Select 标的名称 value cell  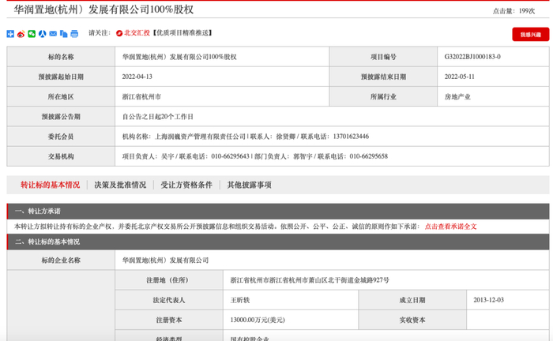tap(222, 57)
